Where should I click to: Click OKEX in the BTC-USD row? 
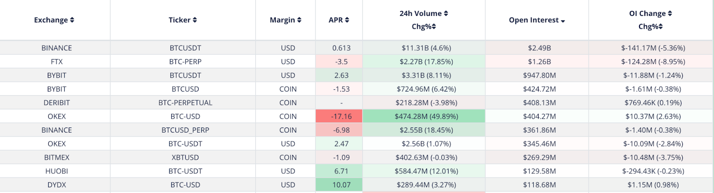[x=57, y=117]
